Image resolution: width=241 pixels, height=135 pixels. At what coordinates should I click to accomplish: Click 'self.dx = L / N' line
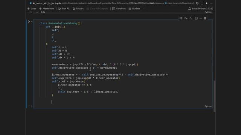(63, 57)
